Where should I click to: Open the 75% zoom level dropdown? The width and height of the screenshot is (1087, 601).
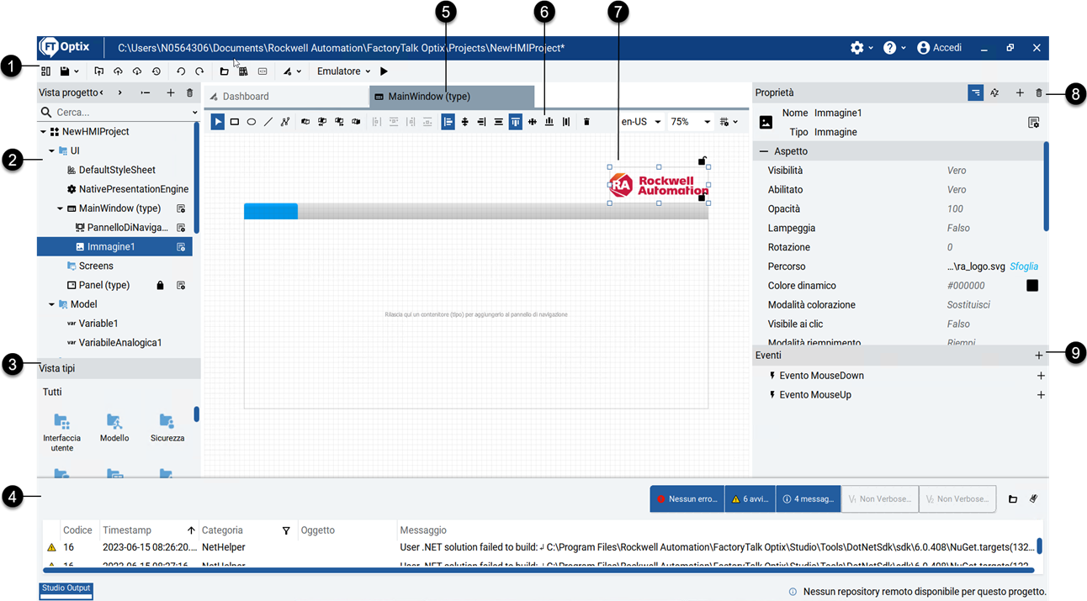tap(690, 122)
